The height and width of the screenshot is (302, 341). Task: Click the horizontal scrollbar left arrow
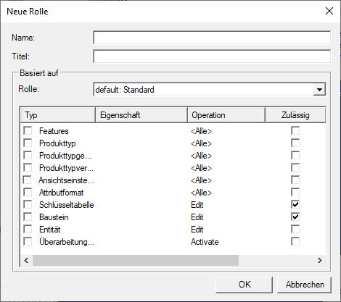coord(26,260)
